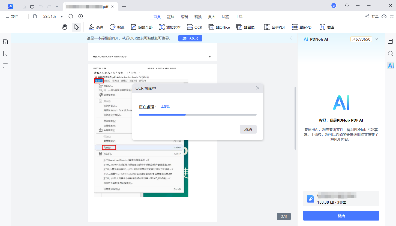Image resolution: width=396 pixels, height=226 pixels.
Task: Select the 高亮 highlight tool
Action: click(x=96, y=27)
